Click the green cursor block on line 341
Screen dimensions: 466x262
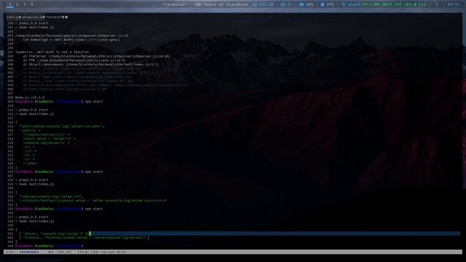point(90,234)
